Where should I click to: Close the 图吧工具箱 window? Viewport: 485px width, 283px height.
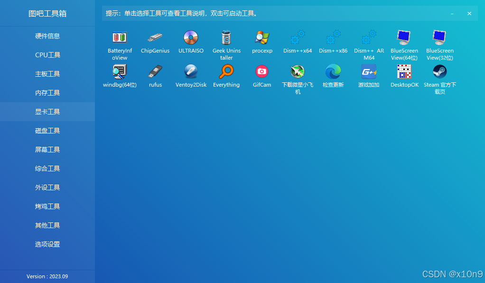pyautogui.click(x=469, y=14)
